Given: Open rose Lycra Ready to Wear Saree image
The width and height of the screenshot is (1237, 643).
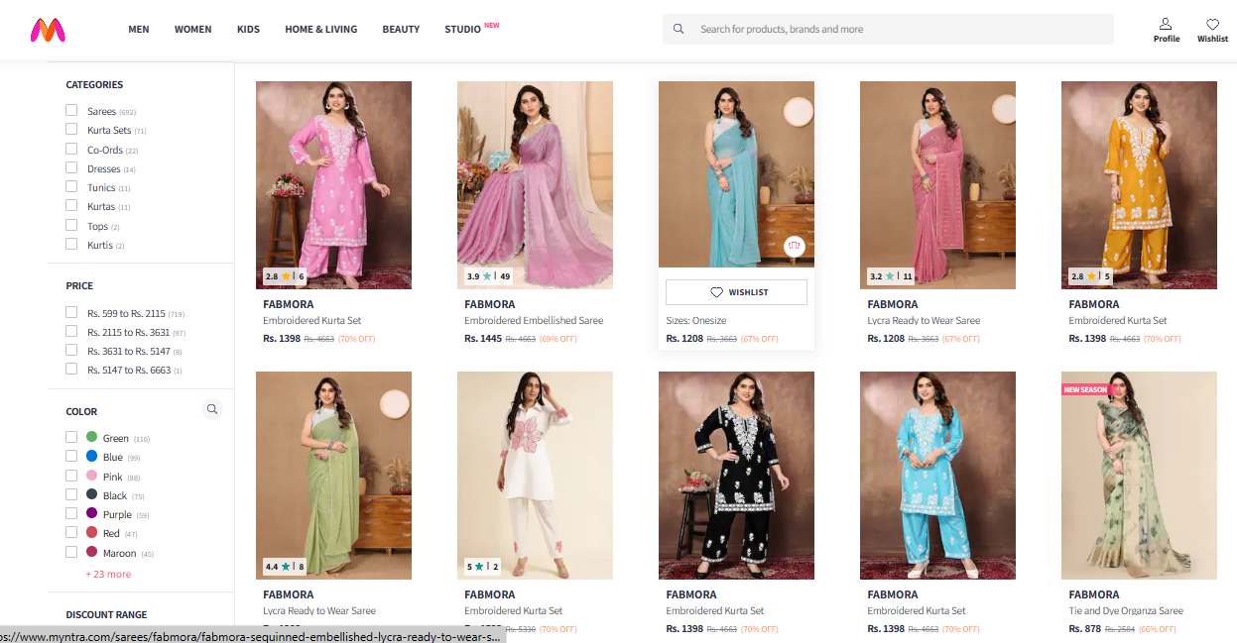Looking at the screenshot, I should (937, 184).
